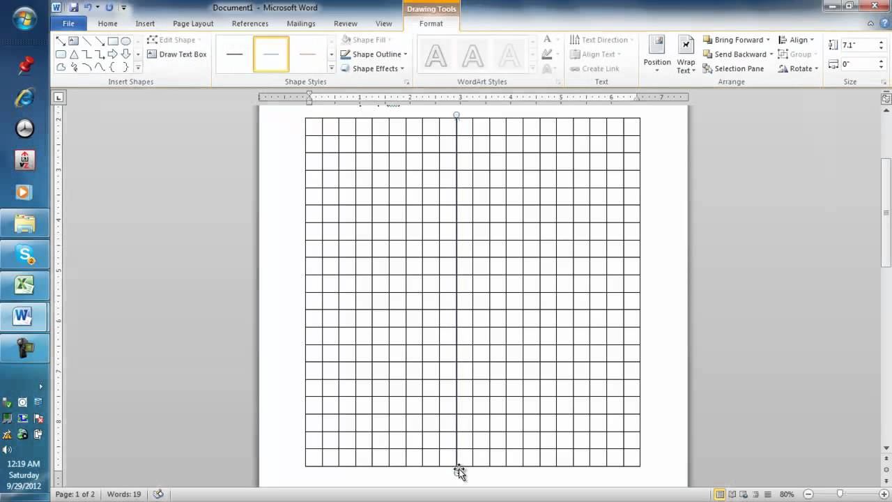Choose the Freeform cloud-like shape
Image resolution: width=892 pixels, height=502 pixels.
click(x=61, y=68)
